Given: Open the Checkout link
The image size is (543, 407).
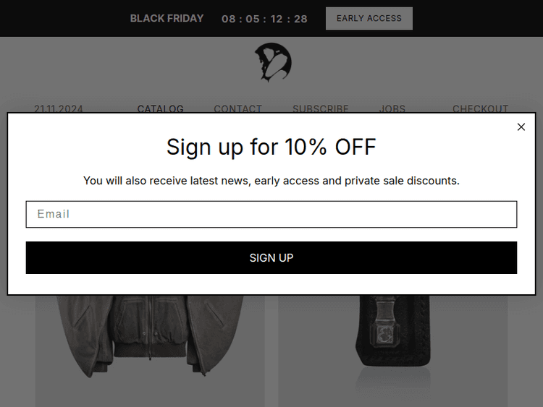Looking at the screenshot, I should (x=480, y=108).
